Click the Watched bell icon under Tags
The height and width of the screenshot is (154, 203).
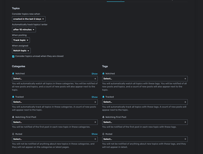[x=103, y=74]
